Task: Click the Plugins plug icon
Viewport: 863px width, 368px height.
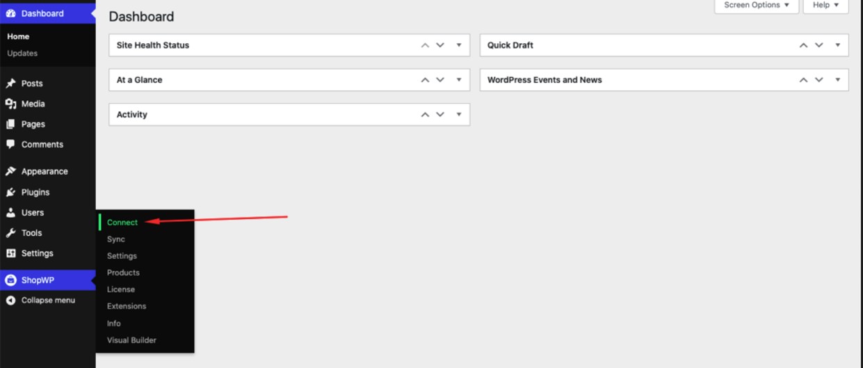Action: tap(10, 193)
